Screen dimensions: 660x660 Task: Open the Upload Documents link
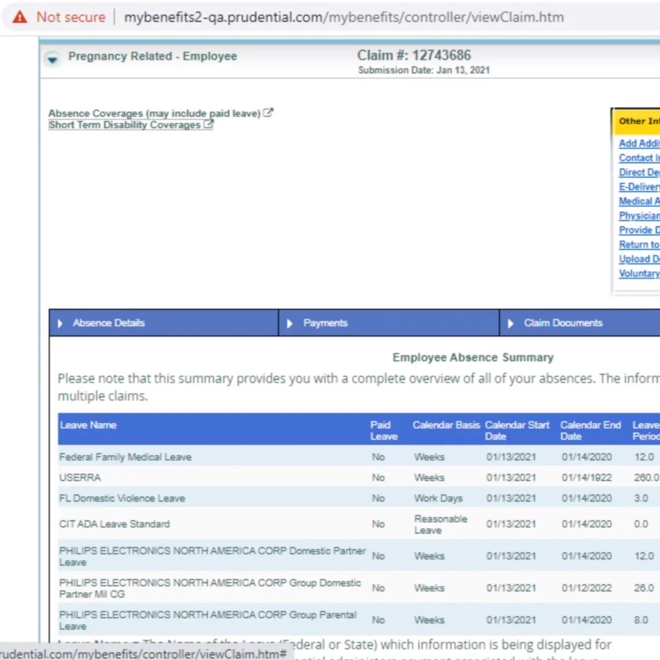tap(639, 259)
